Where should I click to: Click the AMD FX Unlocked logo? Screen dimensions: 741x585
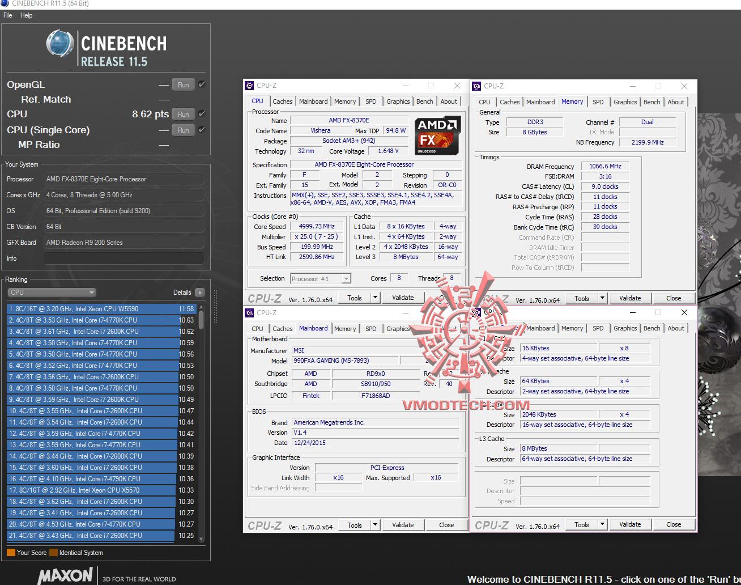point(437,135)
